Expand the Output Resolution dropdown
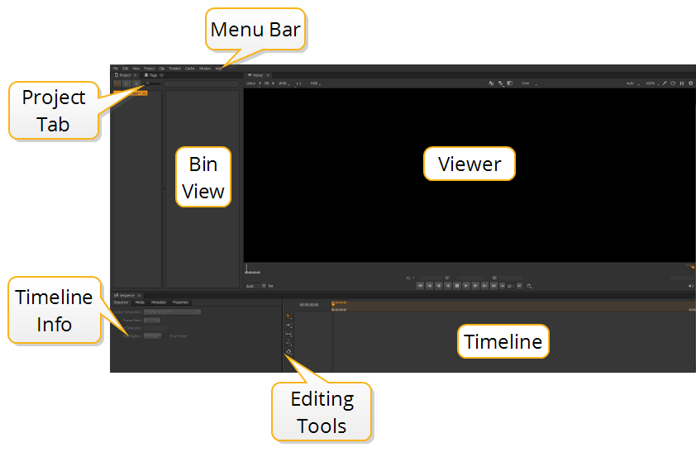 [172, 312]
